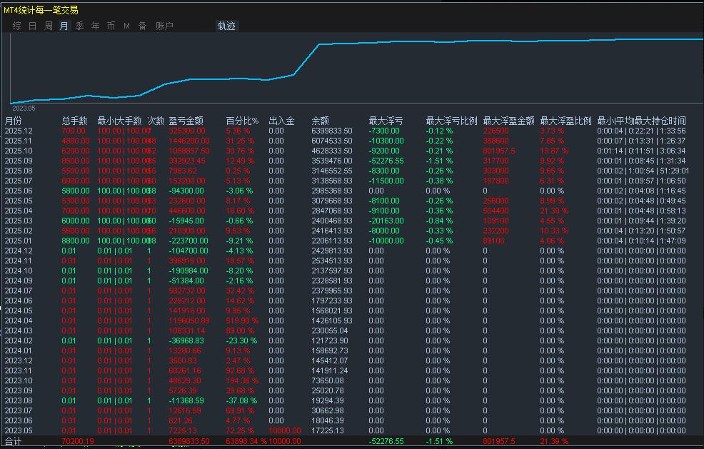Viewport: 704px width, 449px height.
Task: Click the M view icon
Action: pos(126,25)
